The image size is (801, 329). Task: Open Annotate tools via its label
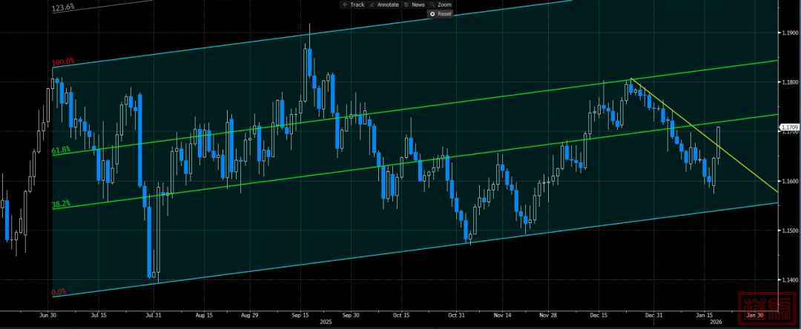(x=388, y=4)
